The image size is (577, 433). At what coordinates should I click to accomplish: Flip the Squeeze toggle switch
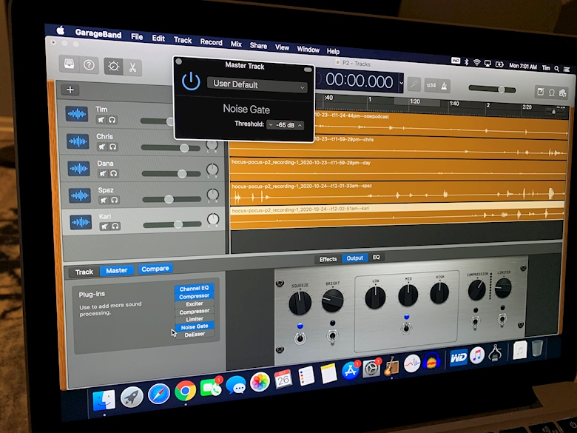click(x=300, y=338)
